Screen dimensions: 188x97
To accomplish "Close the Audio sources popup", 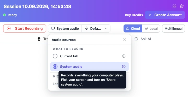I will [x=125, y=40].
